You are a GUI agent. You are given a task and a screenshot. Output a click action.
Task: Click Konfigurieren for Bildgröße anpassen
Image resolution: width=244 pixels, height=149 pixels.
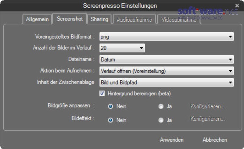point(208,106)
